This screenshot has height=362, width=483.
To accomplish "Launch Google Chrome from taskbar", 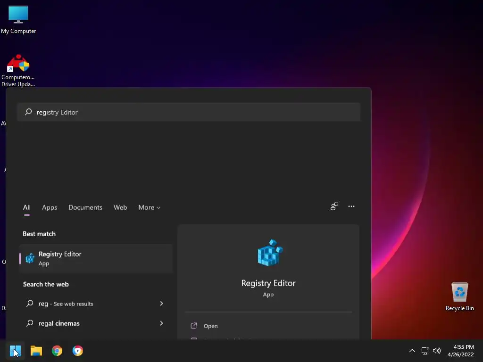I will click(x=57, y=351).
